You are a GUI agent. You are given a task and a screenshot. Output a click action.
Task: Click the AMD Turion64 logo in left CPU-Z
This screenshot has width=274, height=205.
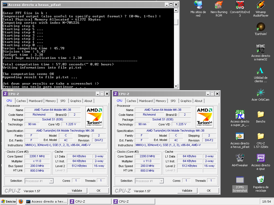tap(94, 117)
